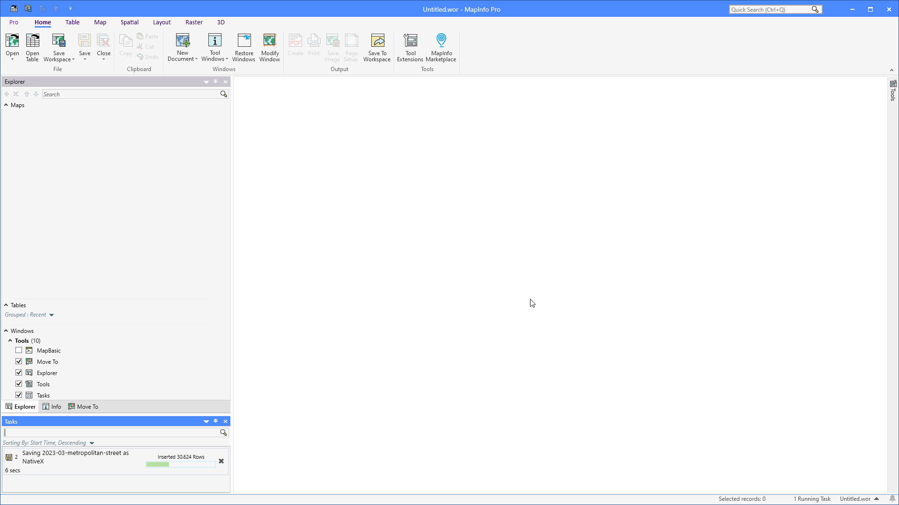Click 1 Running Task in status bar
The width and height of the screenshot is (899, 505).
812,499
